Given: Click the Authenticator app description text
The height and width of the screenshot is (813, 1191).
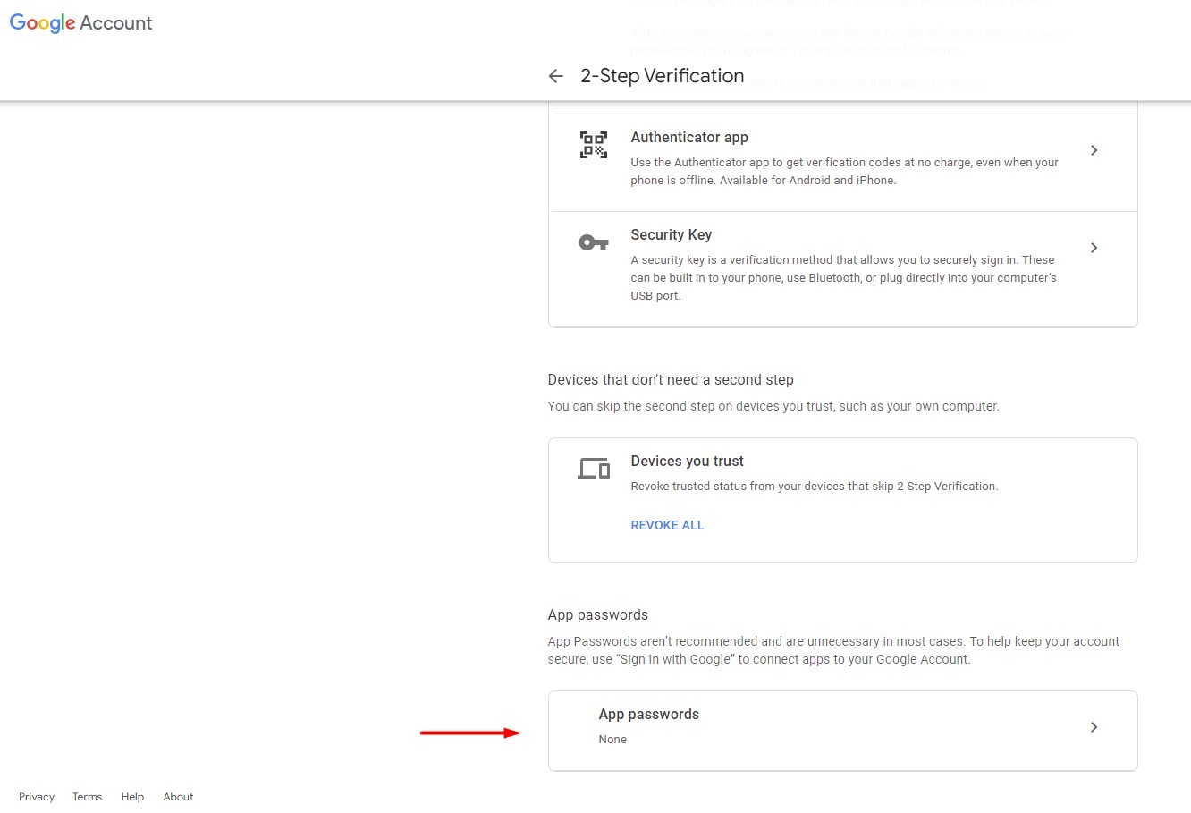Looking at the screenshot, I should (x=845, y=171).
